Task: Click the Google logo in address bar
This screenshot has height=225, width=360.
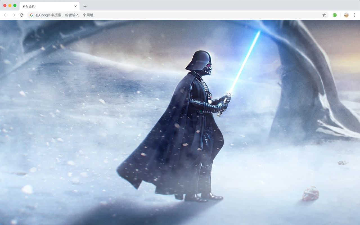Action: tap(31, 15)
